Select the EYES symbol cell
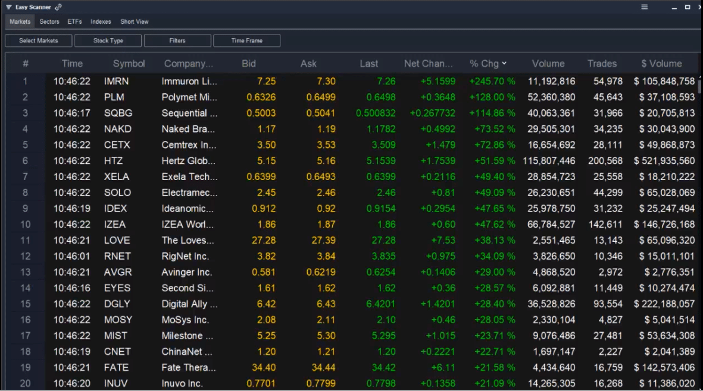This screenshot has height=391, width=703. [x=117, y=288]
